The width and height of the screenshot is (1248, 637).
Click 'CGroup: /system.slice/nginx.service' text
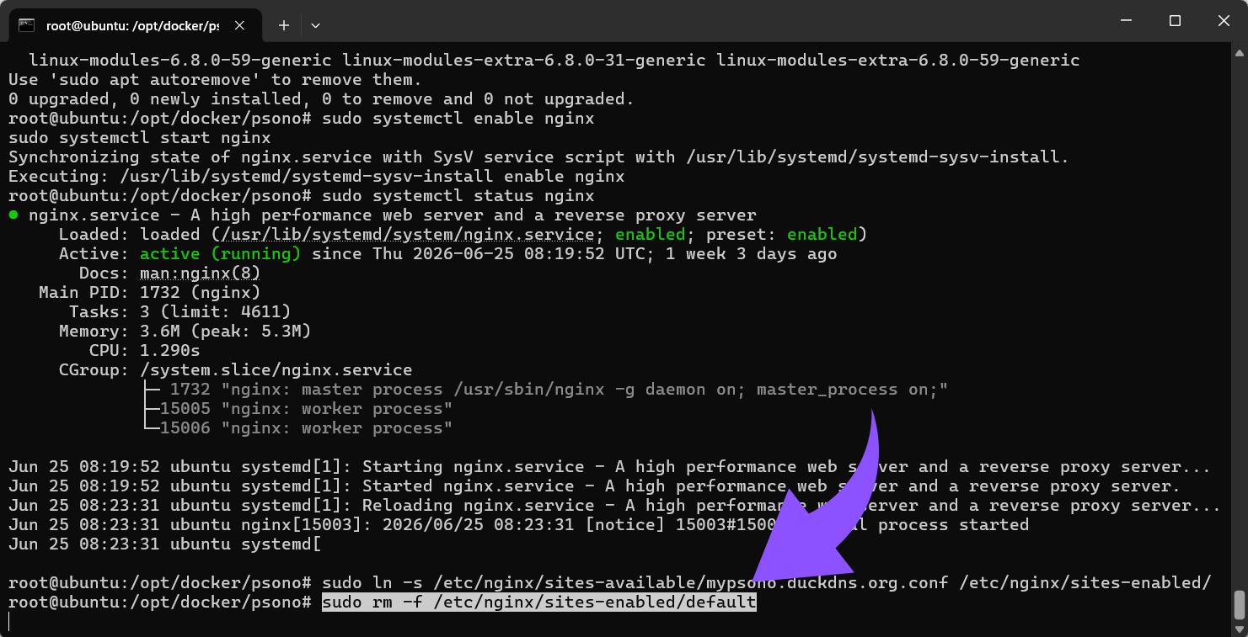pyautogui.click(x=235, y=370)
